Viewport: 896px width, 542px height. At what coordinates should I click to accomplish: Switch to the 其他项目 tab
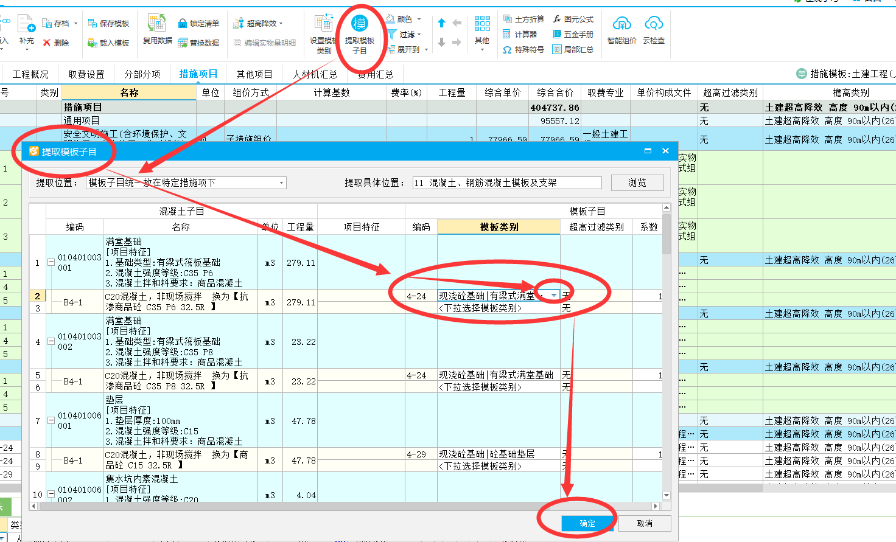(254, 74)
